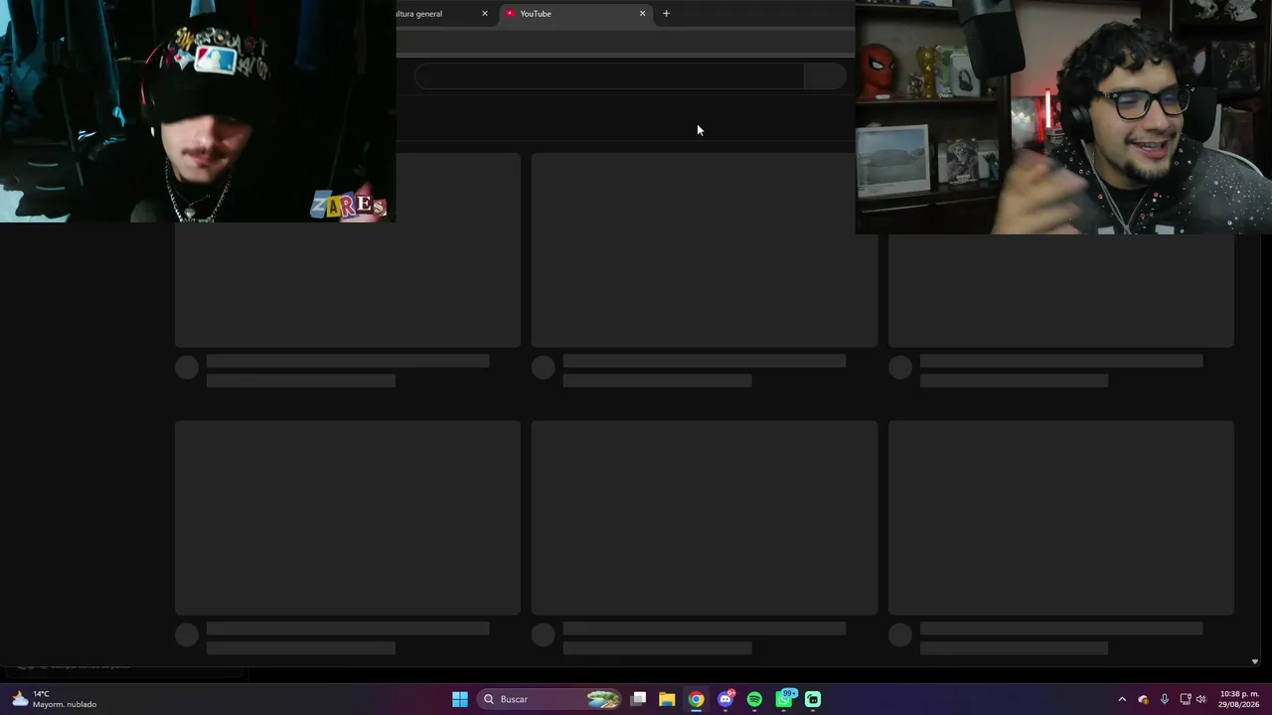Image resolution: width=1272 pixels, height=715 pixels.
Task: Click the page scrollbar down arrow
Action: pos(1254,661)
